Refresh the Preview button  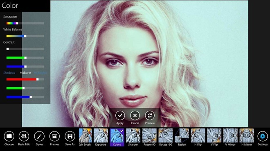pyautogui.click(x=150, y=116)
